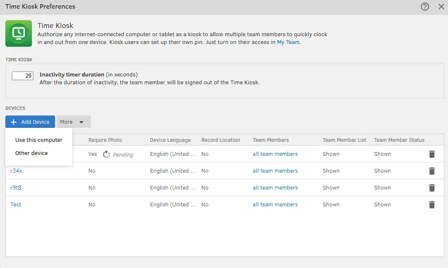The image size is (448, 268).
Task: Open all team members link for r9t8
Action: point(275,188)
